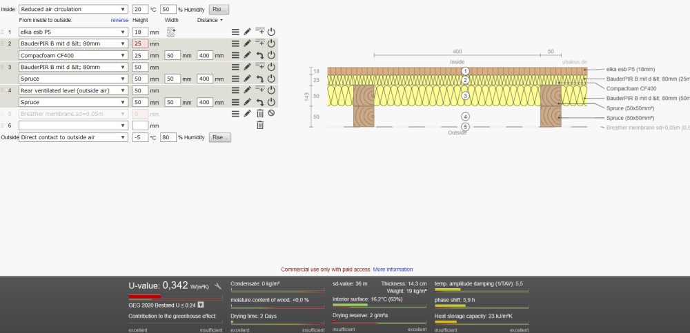Viewport: 690px width, 333px height.
Task: Open the Distance column header dropdown
Action: pyautogui.click(x=210, y=20)
